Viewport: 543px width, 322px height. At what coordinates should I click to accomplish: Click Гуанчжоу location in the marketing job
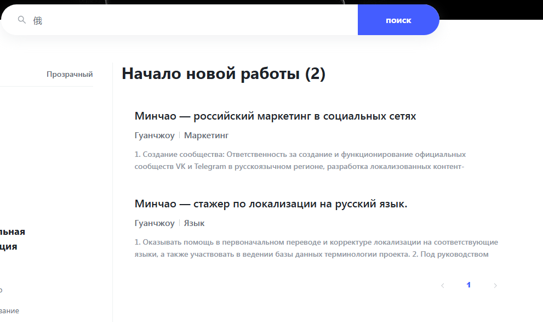click(x=155, y=135)
